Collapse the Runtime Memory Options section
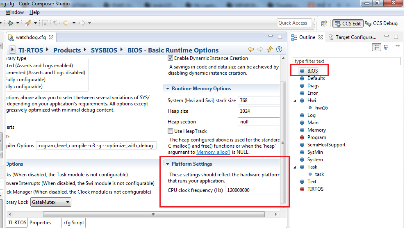The image size is (405, 228). tap(168, 89)
